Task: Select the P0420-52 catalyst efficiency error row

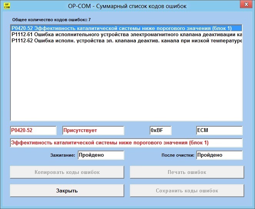Action: click(x=127, y=28)
